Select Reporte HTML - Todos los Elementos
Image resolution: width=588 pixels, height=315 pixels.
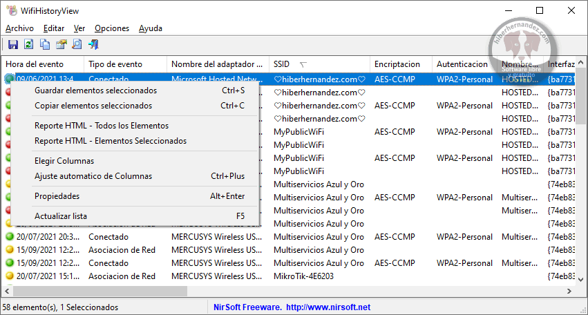135,126
